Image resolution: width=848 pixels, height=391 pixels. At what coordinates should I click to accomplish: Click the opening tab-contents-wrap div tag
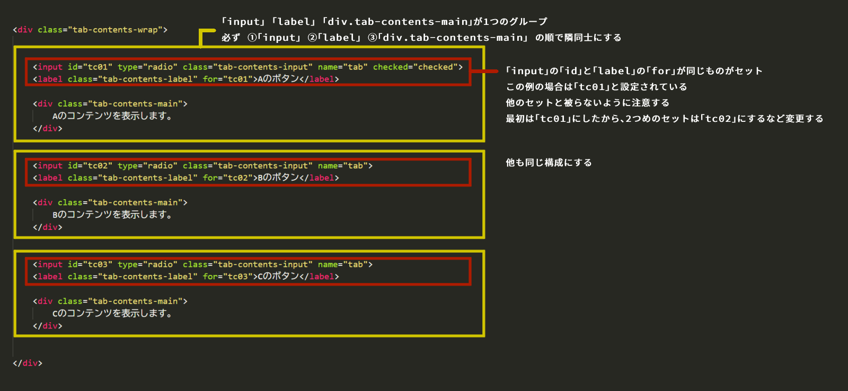90,30
